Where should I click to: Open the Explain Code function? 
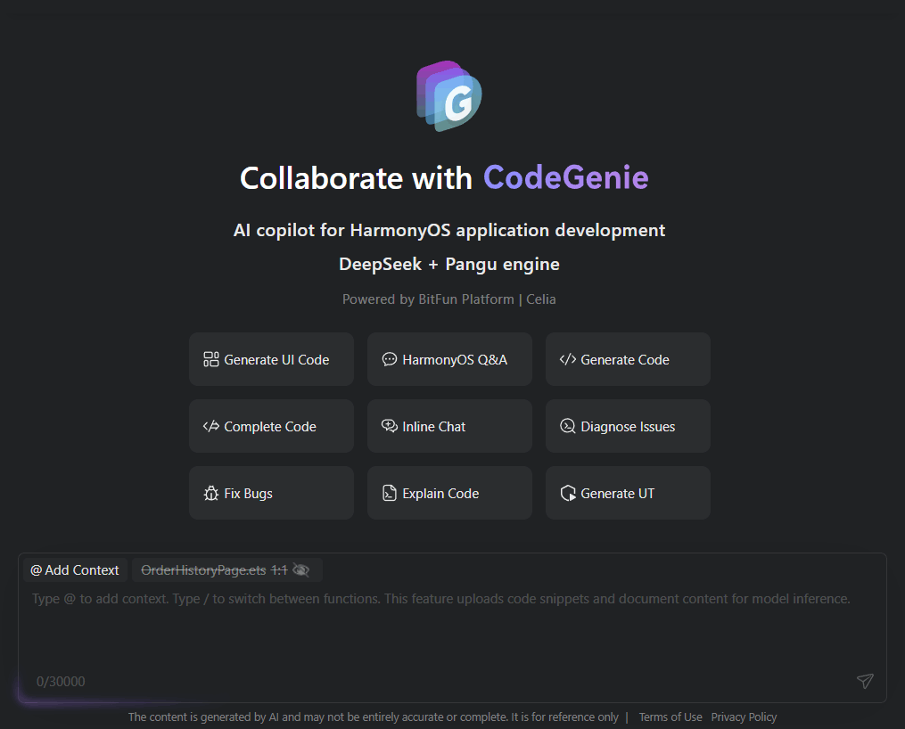(x=449, y=493)
